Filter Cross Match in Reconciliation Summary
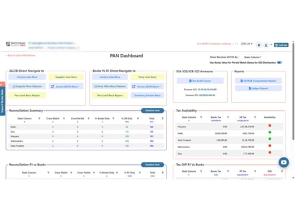The height and width of the screenshot is (221, 295). coord(64,118)
